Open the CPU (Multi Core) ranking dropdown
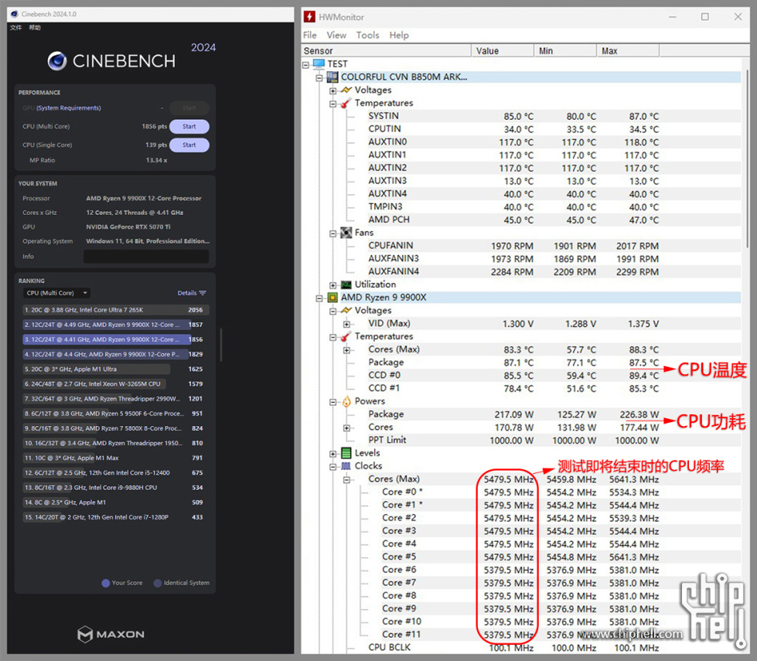Screen dimensions: 757x661 57,293
